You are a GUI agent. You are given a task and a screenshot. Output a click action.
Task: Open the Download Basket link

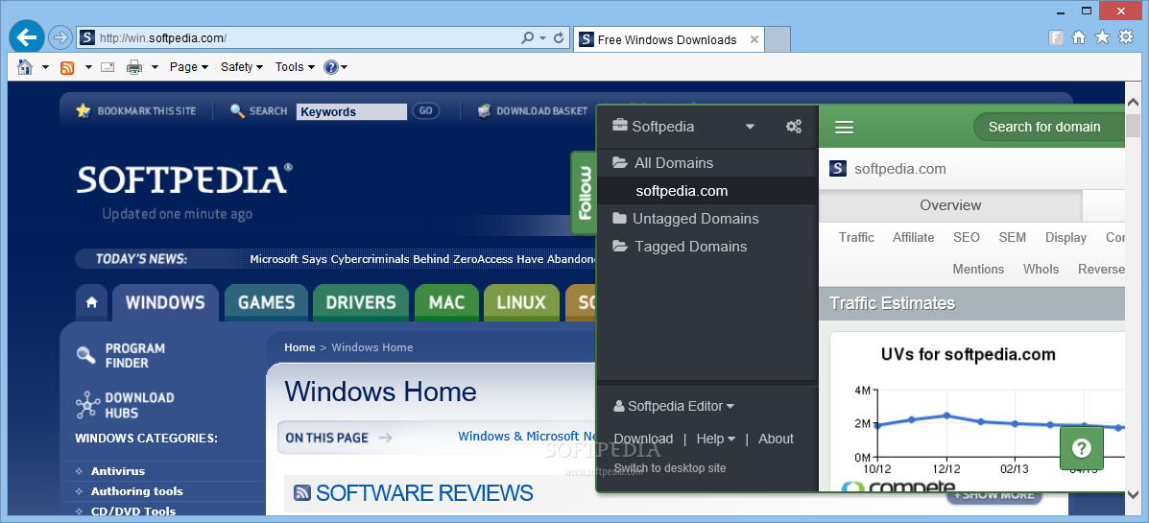click(x=533, y=110)
